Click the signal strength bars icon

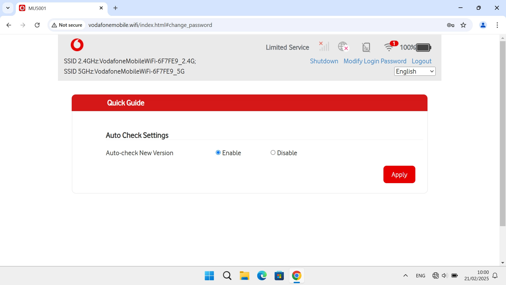click(324, 46)
